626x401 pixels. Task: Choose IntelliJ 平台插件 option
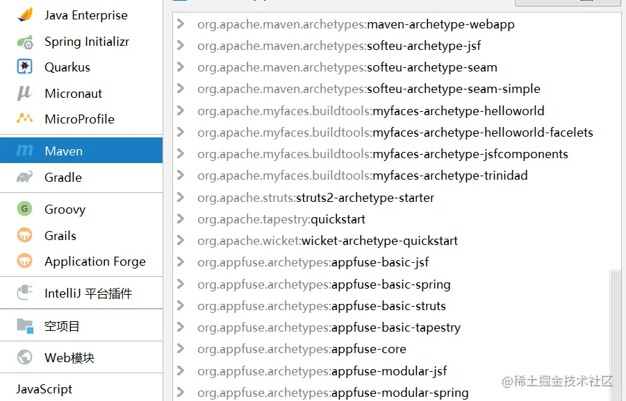coord(81,293)
